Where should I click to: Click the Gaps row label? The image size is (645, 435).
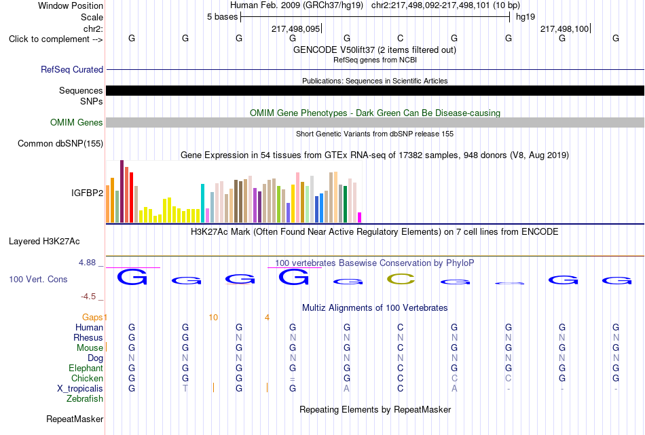pyautogui.click(x=92, y=318)
